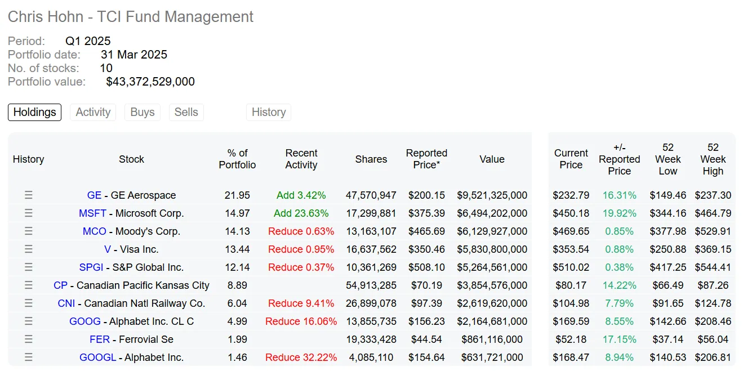
Task: Click the V ticker link
Action: click(108, 249)
